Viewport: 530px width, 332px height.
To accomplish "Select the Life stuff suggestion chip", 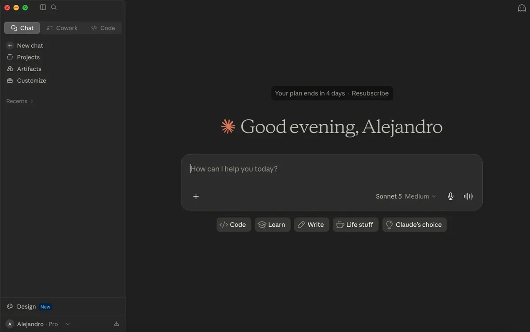I will pos(356,225).
